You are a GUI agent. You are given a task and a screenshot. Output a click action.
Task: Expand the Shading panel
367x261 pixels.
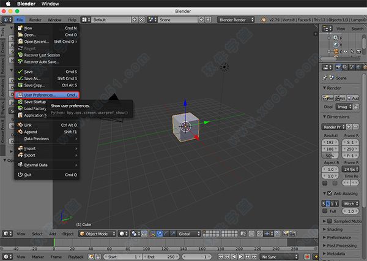(324, 229)
